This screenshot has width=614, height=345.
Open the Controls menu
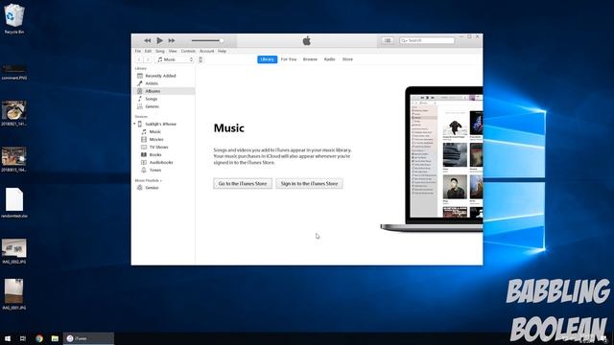(x=188, y=51)
